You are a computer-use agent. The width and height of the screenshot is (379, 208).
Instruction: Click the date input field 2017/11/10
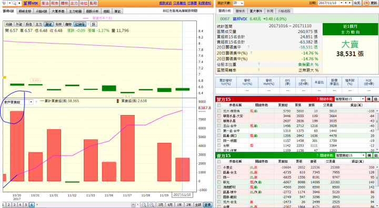tap(328, 3)
